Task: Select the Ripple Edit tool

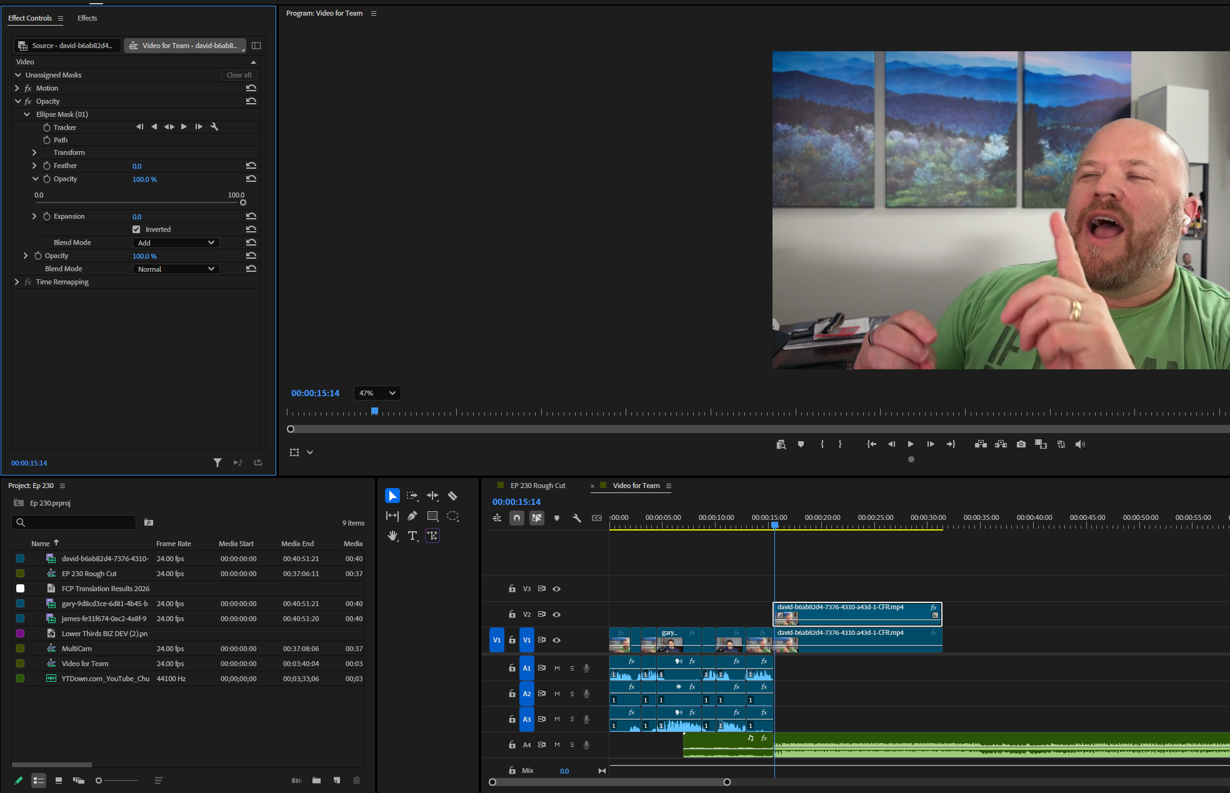Action: coord(432,496)
